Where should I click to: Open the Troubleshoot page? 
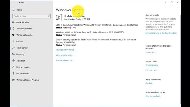pos(22,48)
